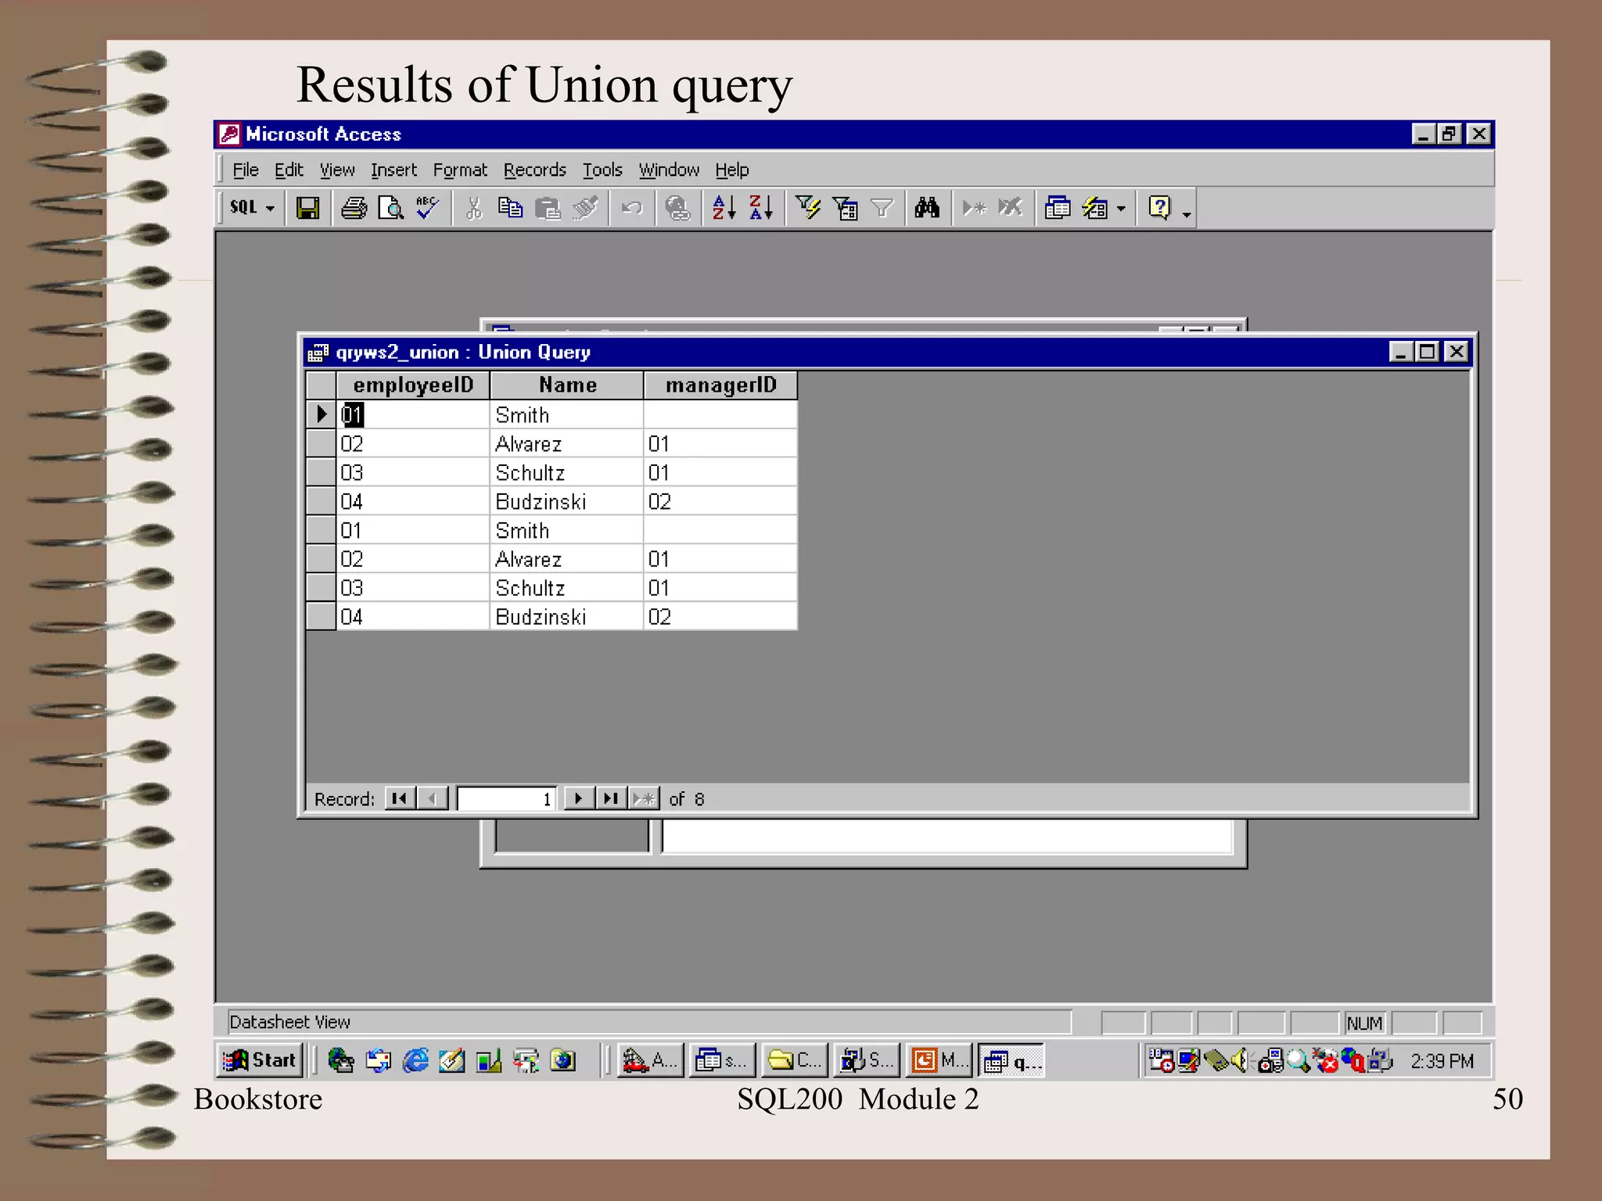Open Print Preview from toolbar
1602x1201 pixels.
click(390, 208)
